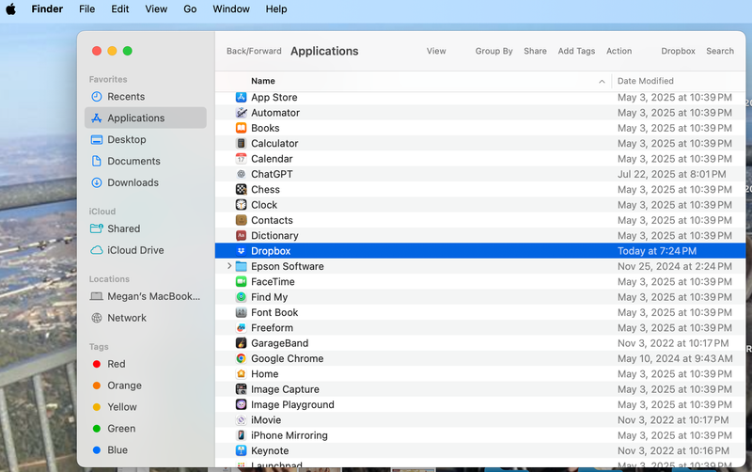Image resolution: width=752 pixels, height=472 pixels.
Task: Click the Search button in toolbar
Action: (x=719, y=51)
